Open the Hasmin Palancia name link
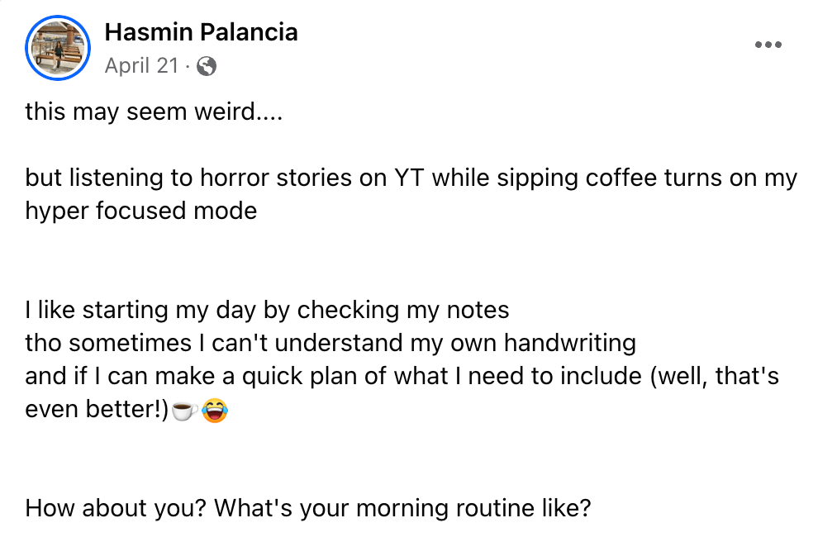Image resolution: width=818 pixels, height=537 pixels. [201, 32]
